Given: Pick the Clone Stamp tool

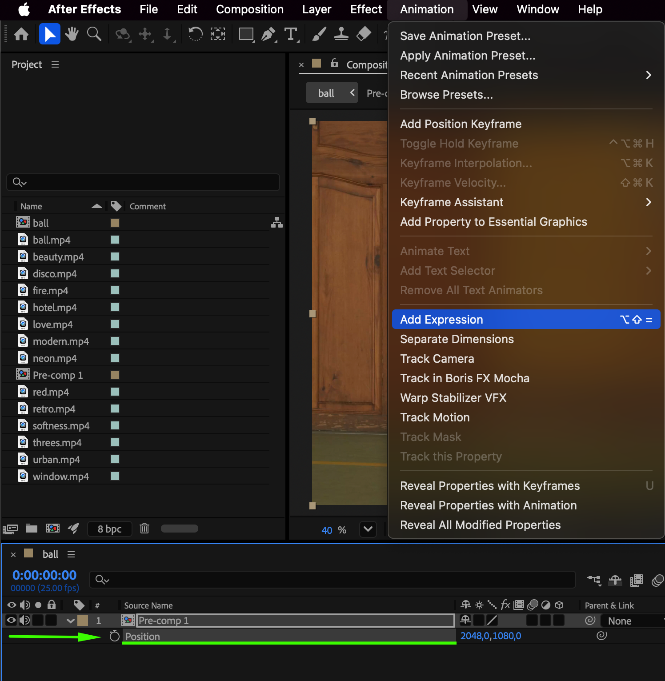Looking at the screenshot, I should pos(341,34).
